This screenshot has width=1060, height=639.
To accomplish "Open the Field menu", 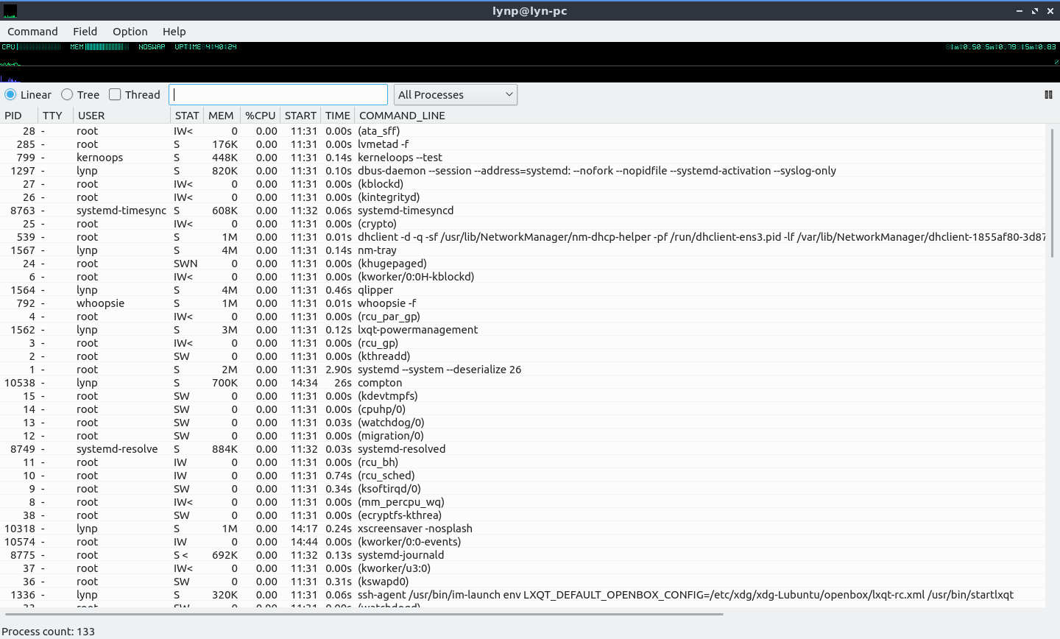I will pyautogui.click(x=85, y=32).
